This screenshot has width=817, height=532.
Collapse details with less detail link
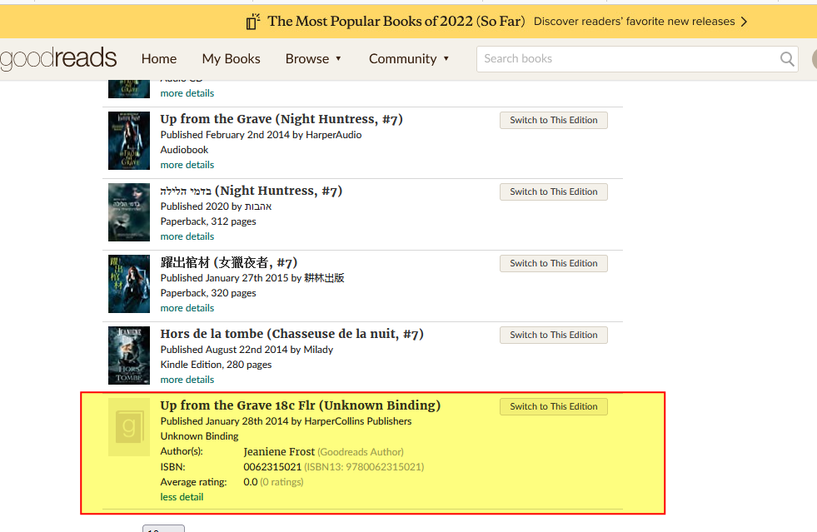[x=182, y=497]
